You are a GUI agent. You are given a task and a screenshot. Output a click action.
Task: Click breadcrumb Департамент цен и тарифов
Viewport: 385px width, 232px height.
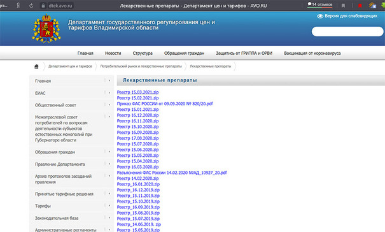[x=70, y=66]
